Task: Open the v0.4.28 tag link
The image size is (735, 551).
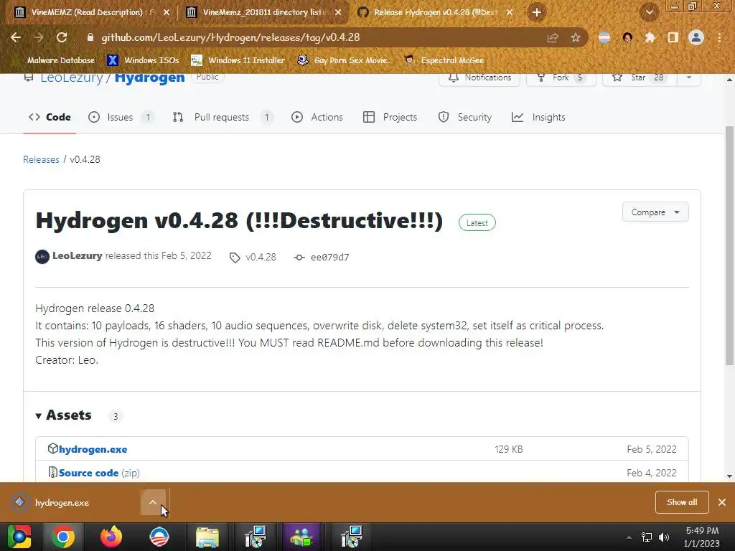Action: (253, 258)
